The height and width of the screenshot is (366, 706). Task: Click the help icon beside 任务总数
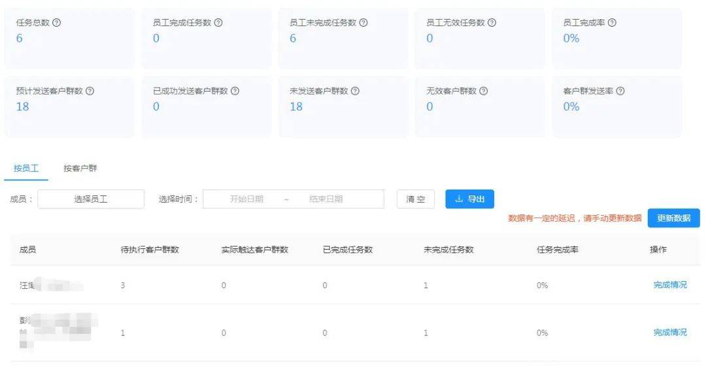(56, 22)
